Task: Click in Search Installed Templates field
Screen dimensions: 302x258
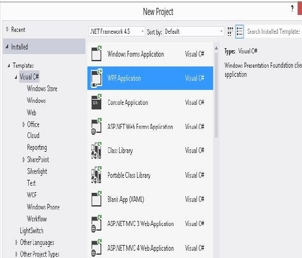Action: click(274, 32)
